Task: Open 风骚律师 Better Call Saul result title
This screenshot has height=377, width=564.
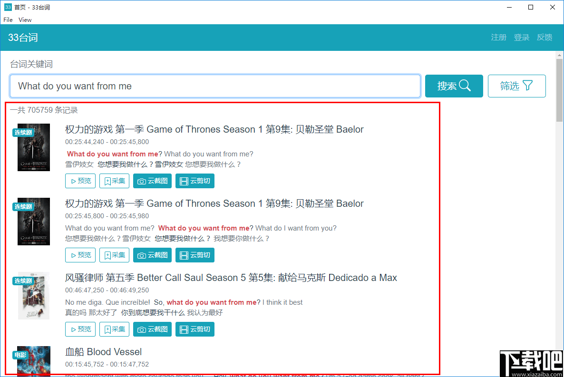Action: (x=231, y=278)
